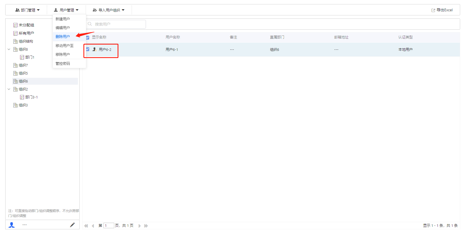Click the pencil edit icon at bottom left
This screenshot has width=464, height=234.
72,225
